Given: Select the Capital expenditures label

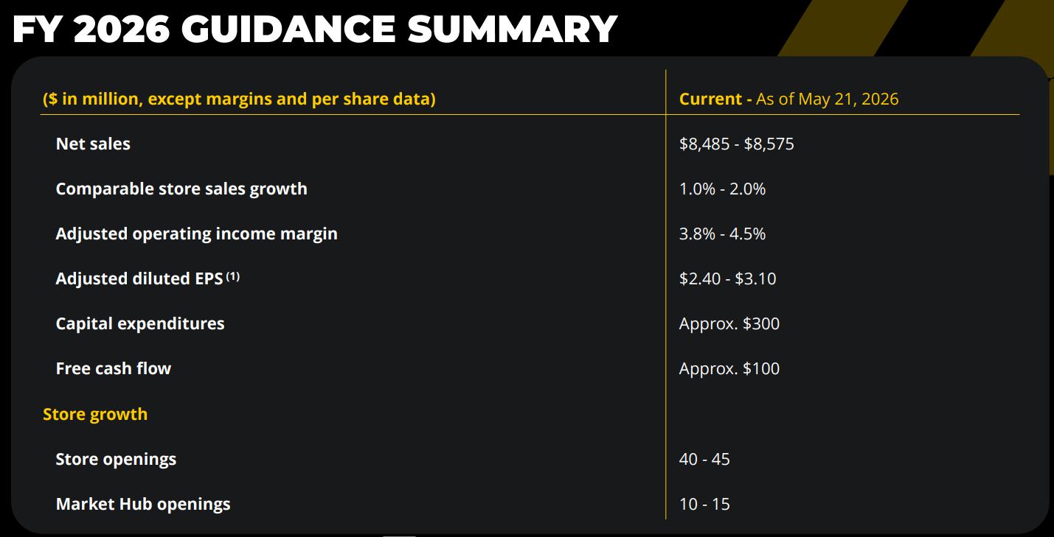Looking at the screenshot, I should [x=140, y=323].
